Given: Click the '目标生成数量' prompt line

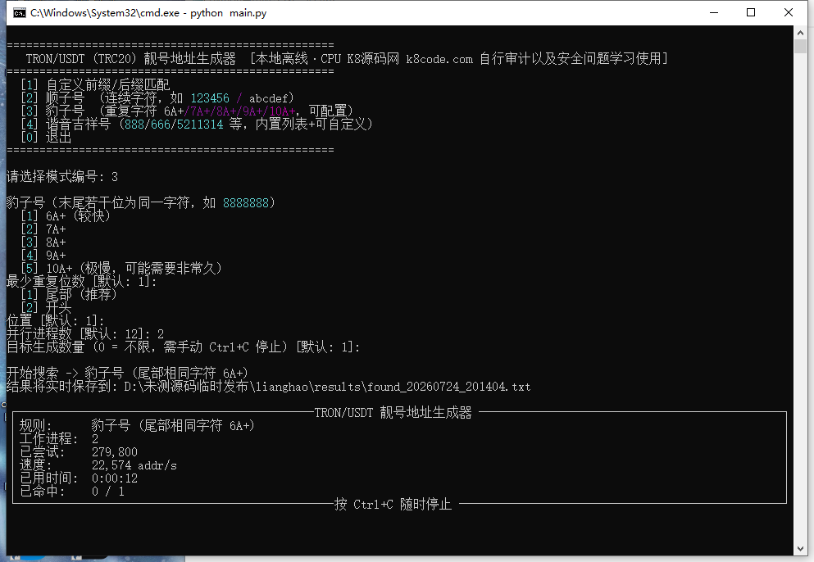Looking at the screenshot, I should point(184,347).
